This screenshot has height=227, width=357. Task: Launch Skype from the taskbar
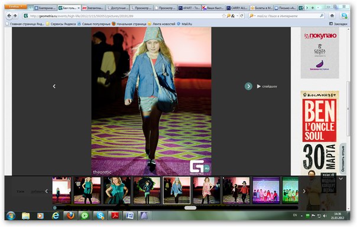click(x=100, y=215)
